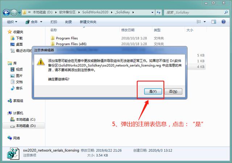Open the dropdown arrow next to 合并
The width and height of the screenshot is (232, 163).
click(x=41, y=22)
